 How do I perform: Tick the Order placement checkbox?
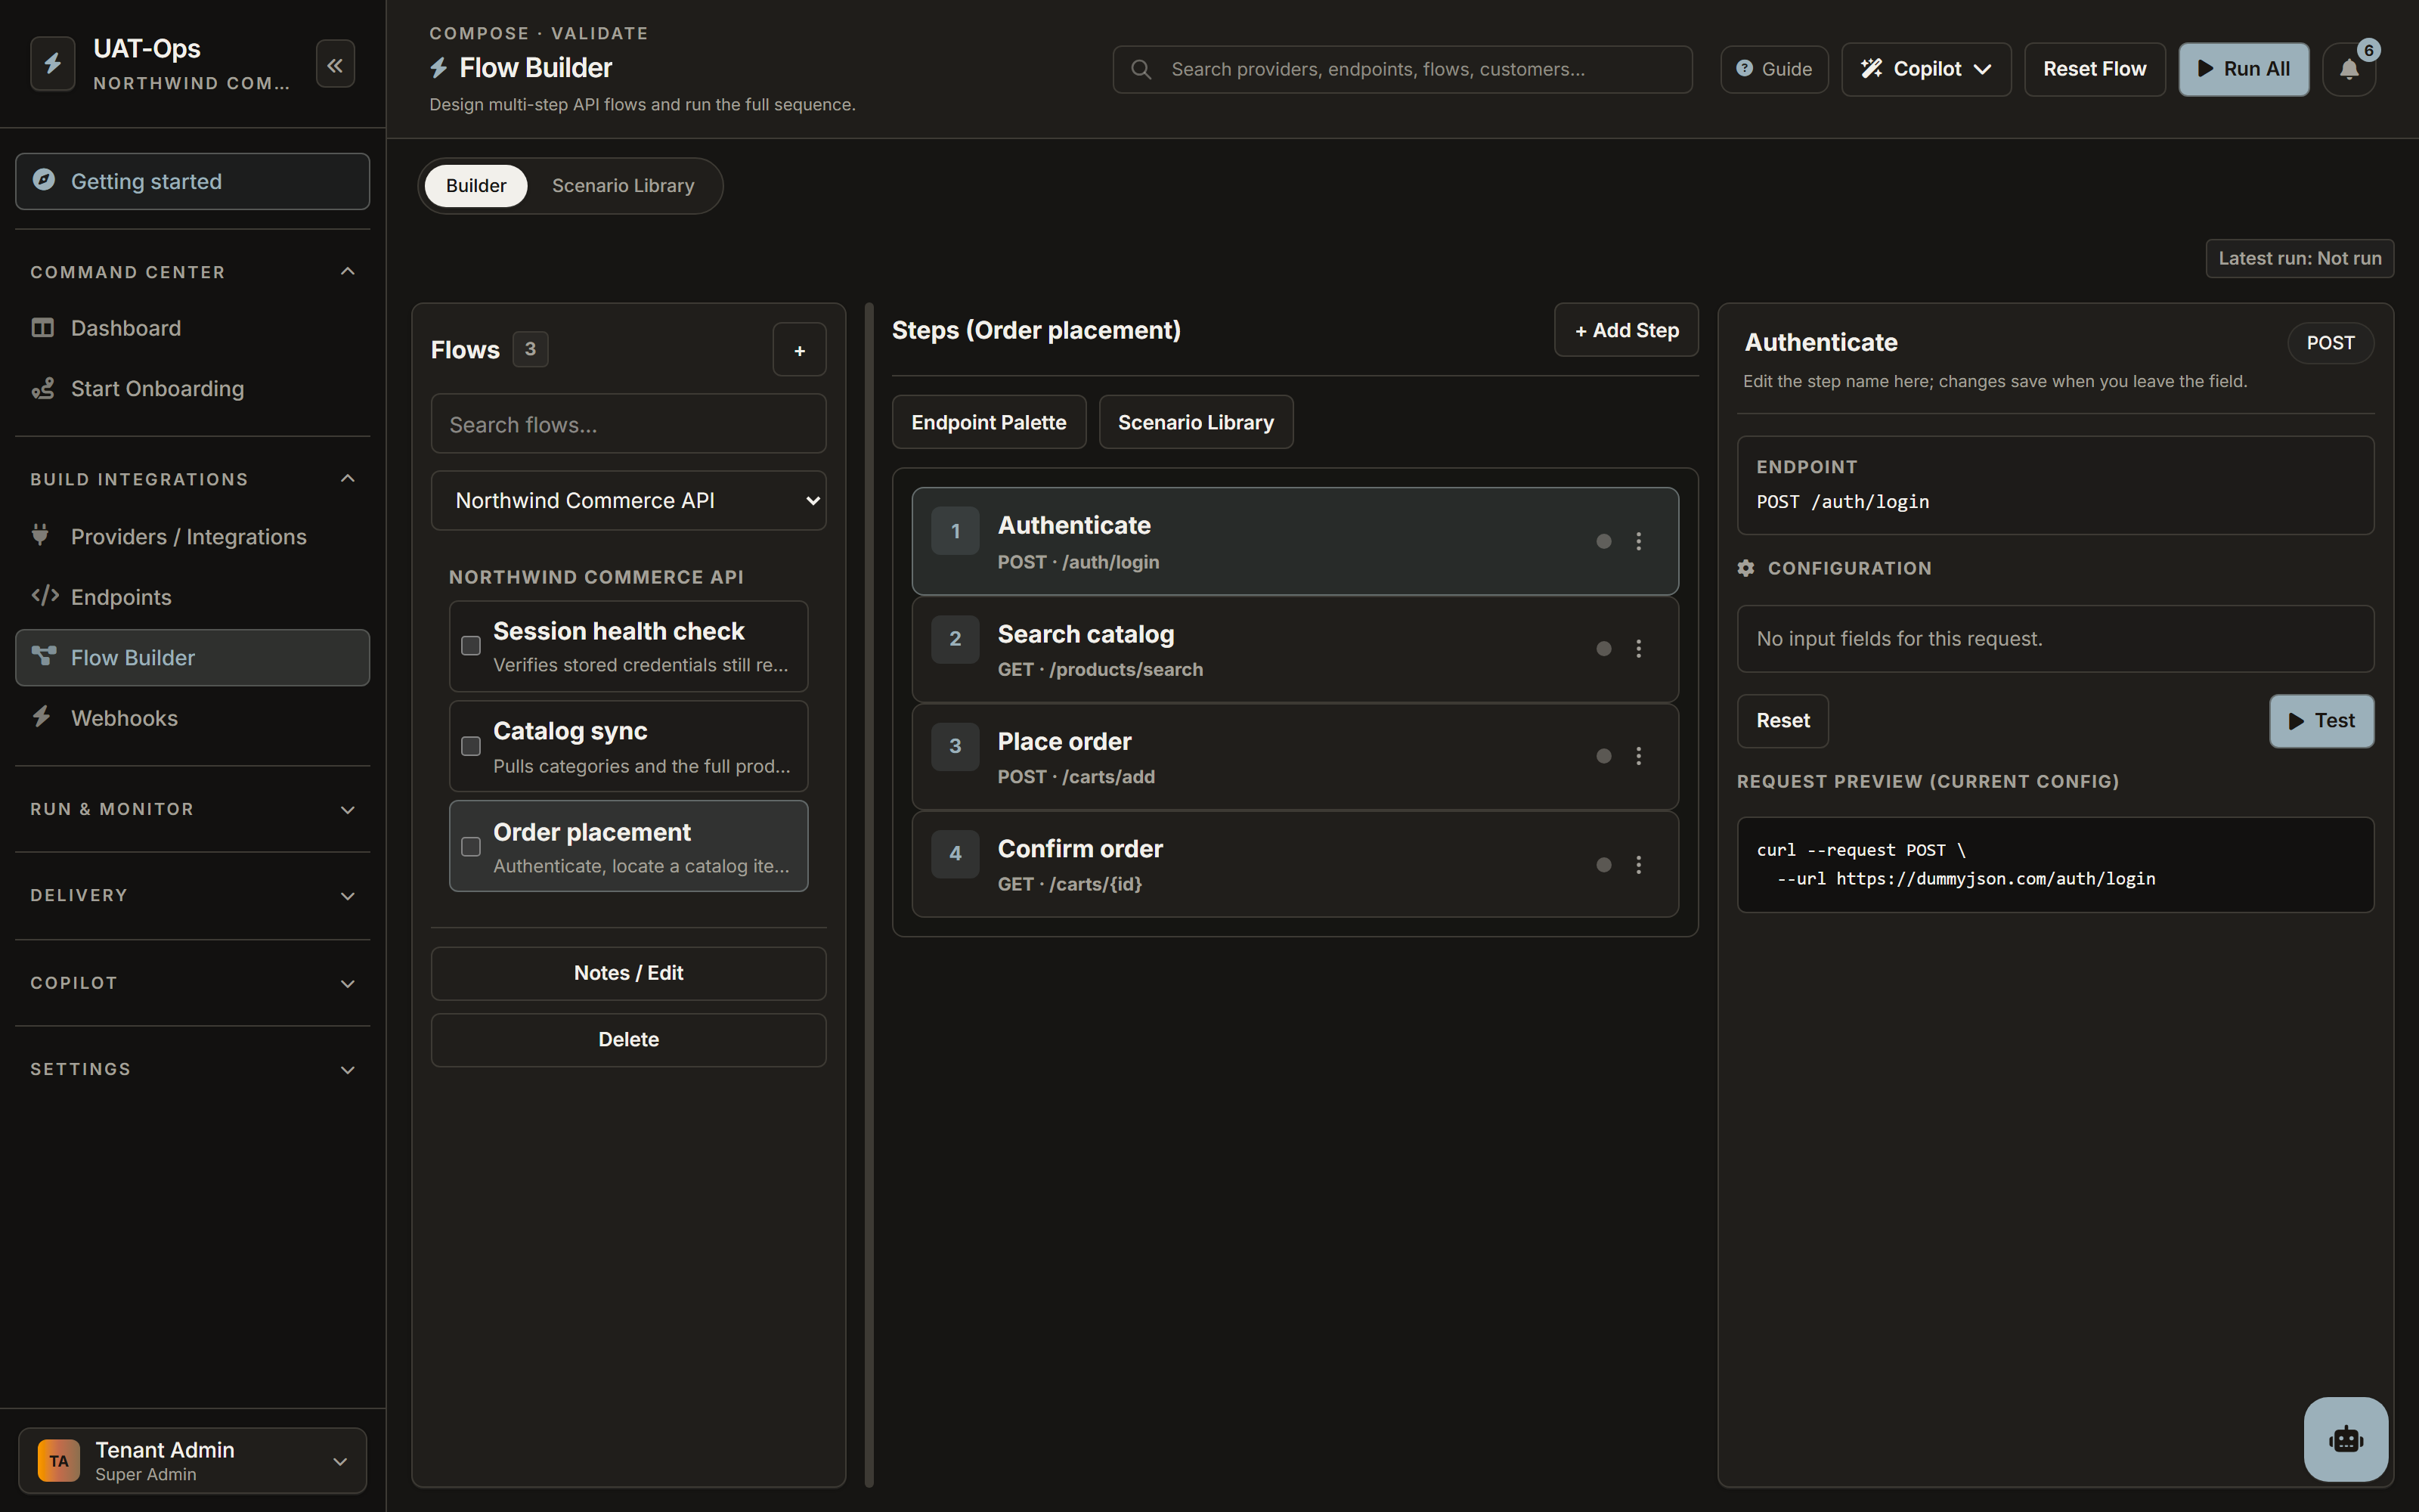(471, 847)
